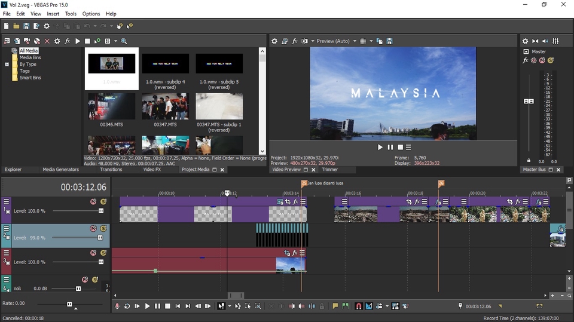Image resolution: width=574 pixels, height=322 pixels.
Task: Solo video track 2
Action: pyautogui.click(x=103, y=228)
